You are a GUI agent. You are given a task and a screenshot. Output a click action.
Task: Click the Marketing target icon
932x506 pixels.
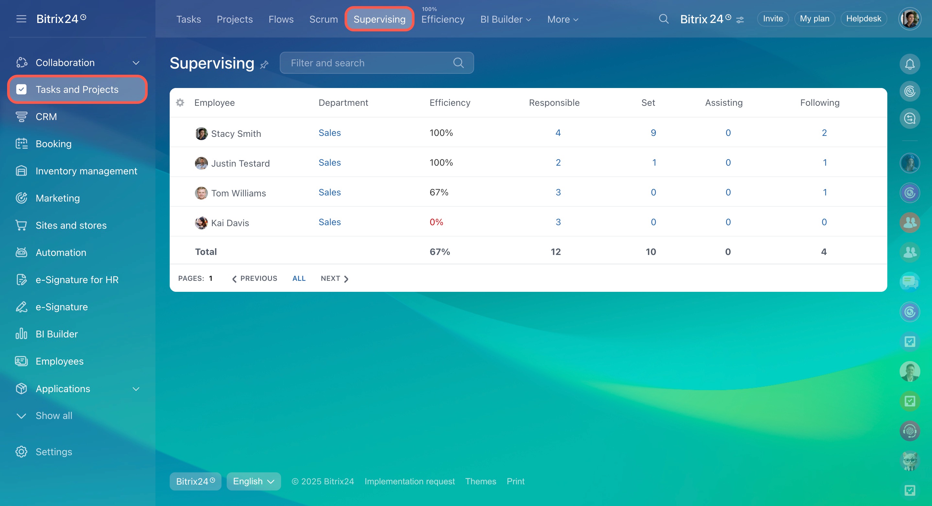point(21,198)
